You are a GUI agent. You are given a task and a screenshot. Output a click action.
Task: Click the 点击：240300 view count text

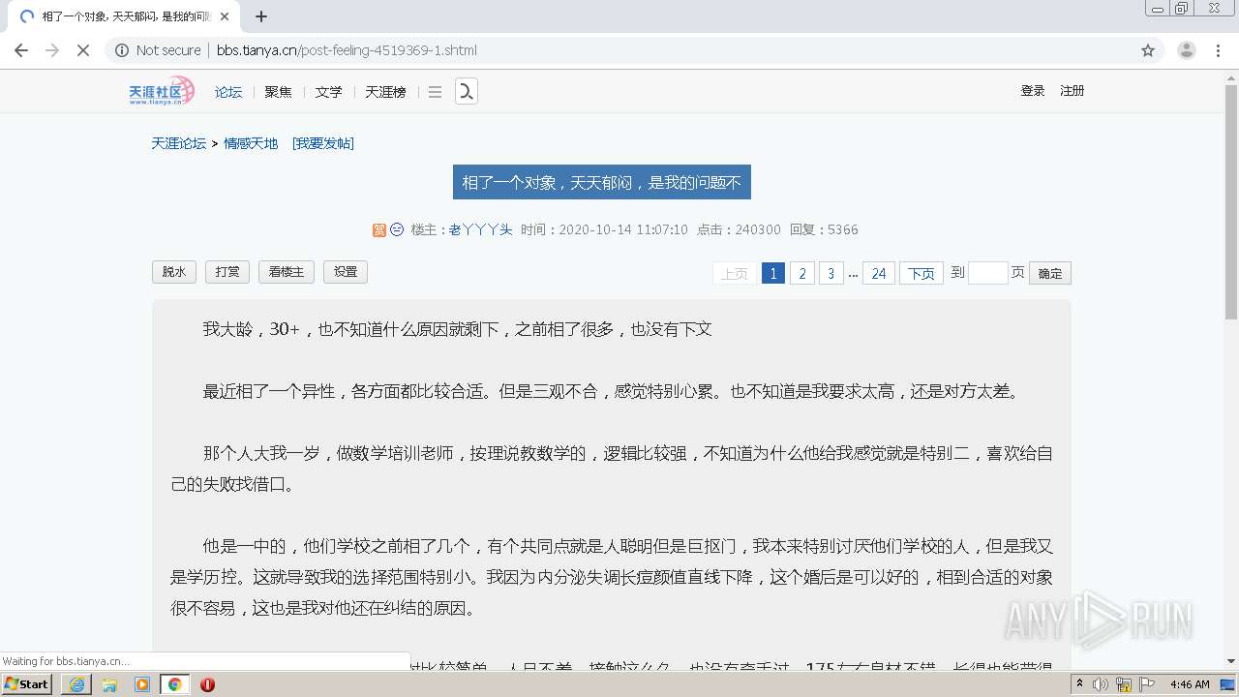point(739,229)
